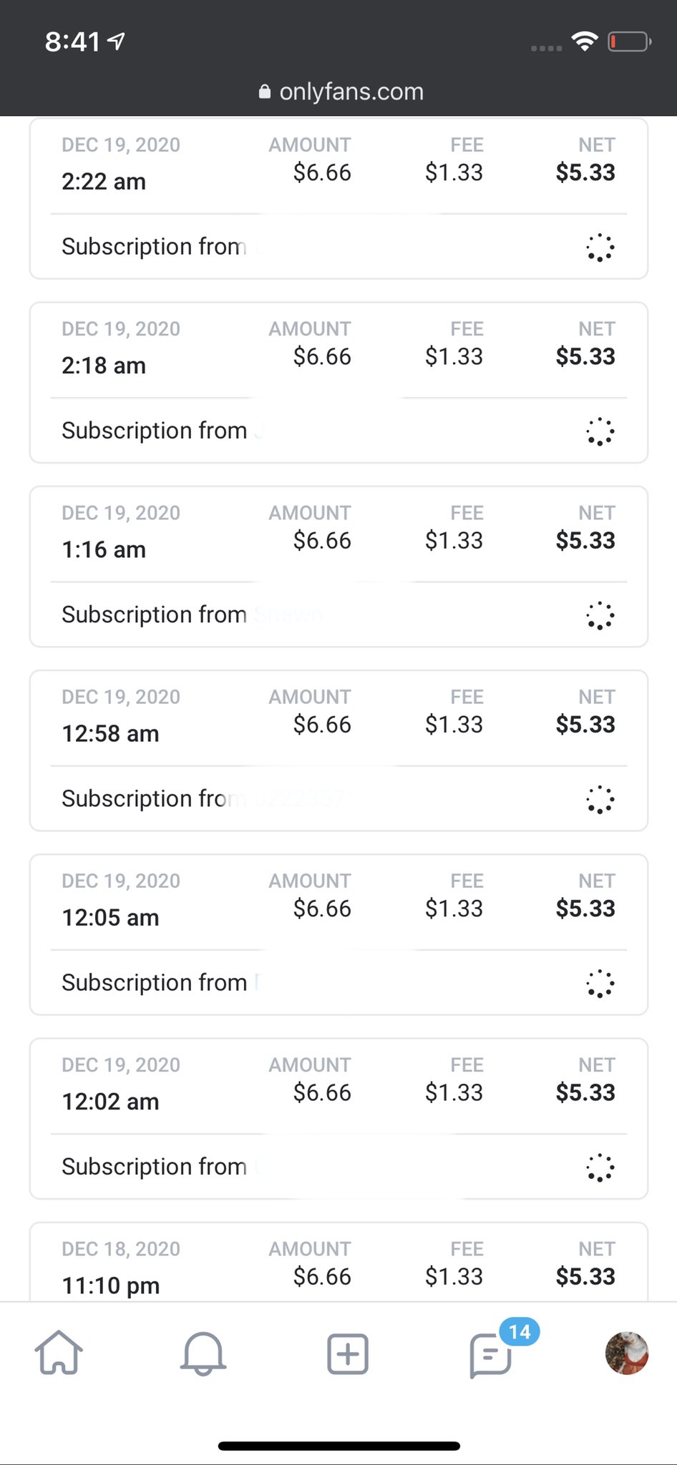This screenshot has width=677, height=1465.
Task: Tap the lock icon beside onlyfans.com
Action: pyautogui.click(x=265, y=92)
